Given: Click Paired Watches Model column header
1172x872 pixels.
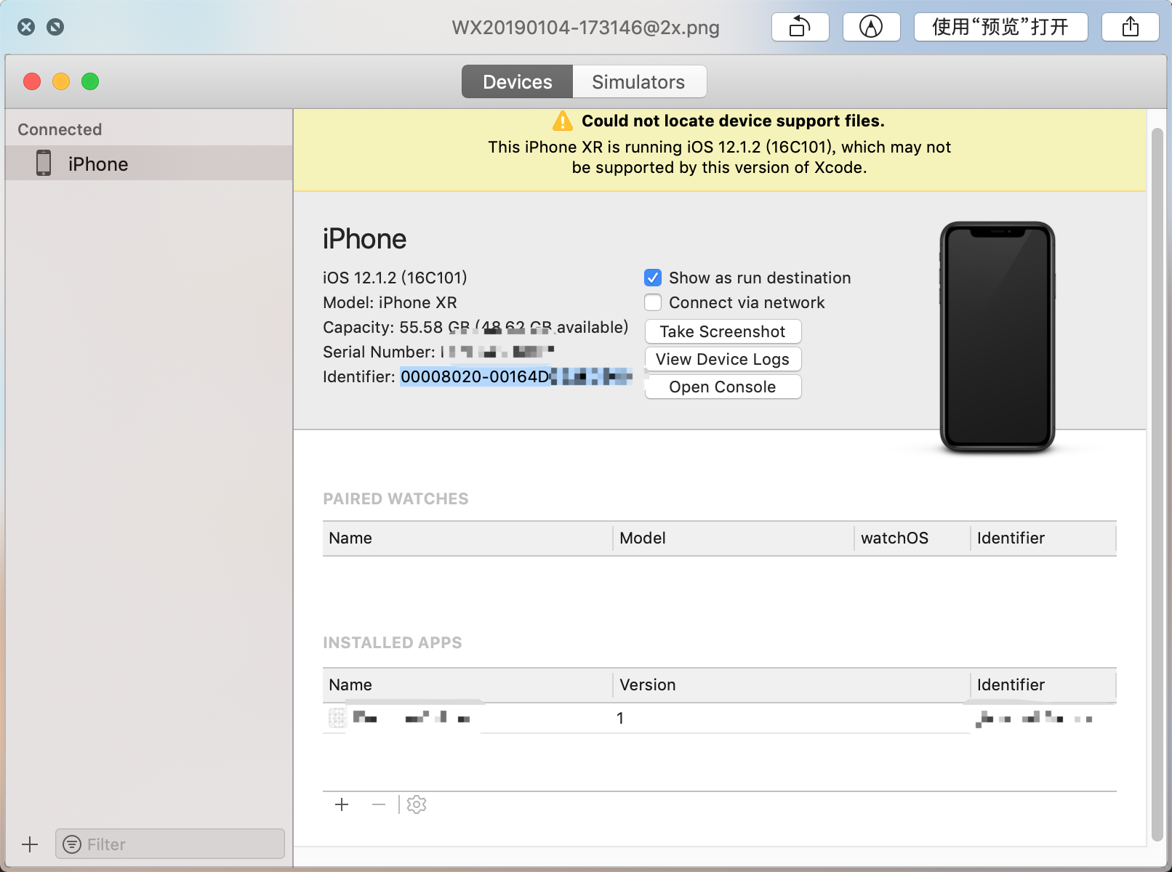Looking at the screenshot, I should [733, 538].
